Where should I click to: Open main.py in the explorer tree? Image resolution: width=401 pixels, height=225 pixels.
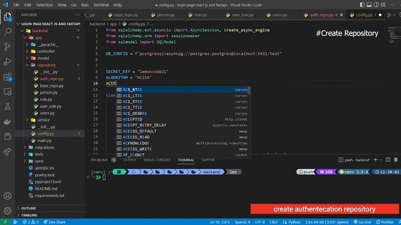click(44, 141)
